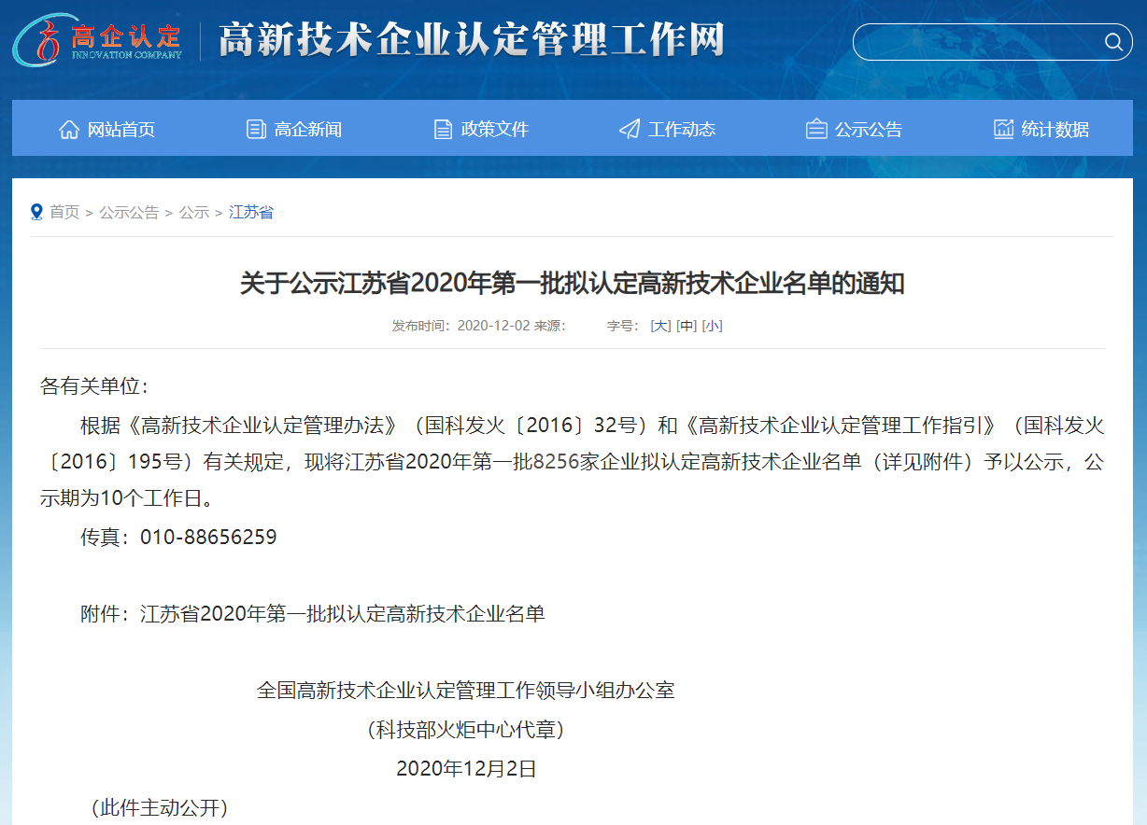Open the 工作动态 menu item

point(682,130)
